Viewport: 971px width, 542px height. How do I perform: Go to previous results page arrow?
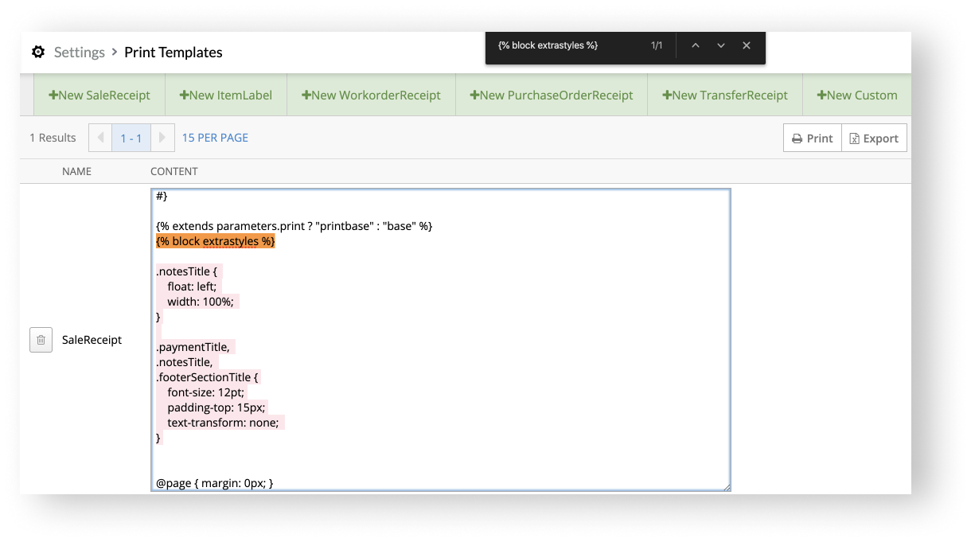(x=100, y=138)
